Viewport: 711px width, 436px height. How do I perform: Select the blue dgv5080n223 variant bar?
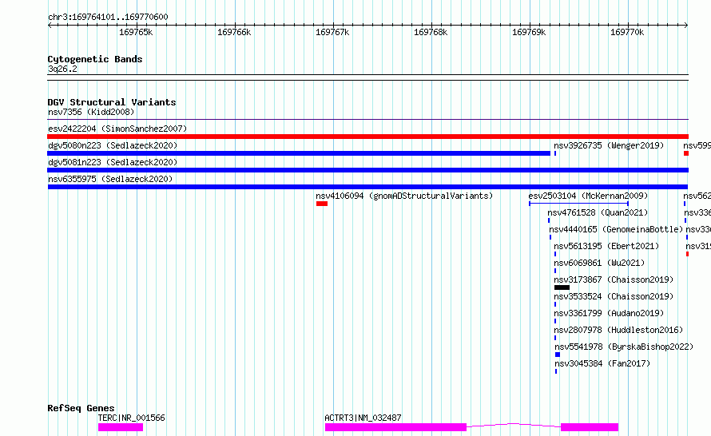click(x=299, y=153)
